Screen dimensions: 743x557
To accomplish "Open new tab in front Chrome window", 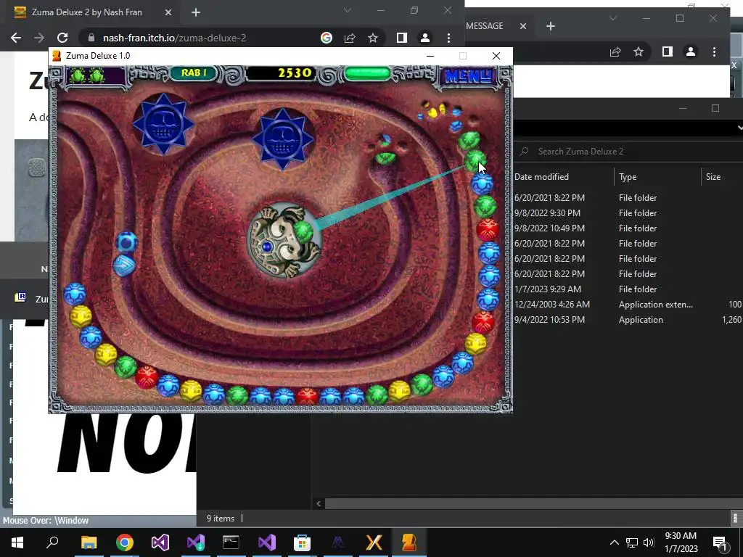I will click(196, 12).
